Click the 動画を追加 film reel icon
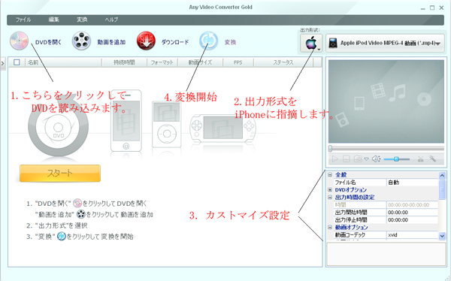This screenshot has width=451, height=281. coord(81,41)
